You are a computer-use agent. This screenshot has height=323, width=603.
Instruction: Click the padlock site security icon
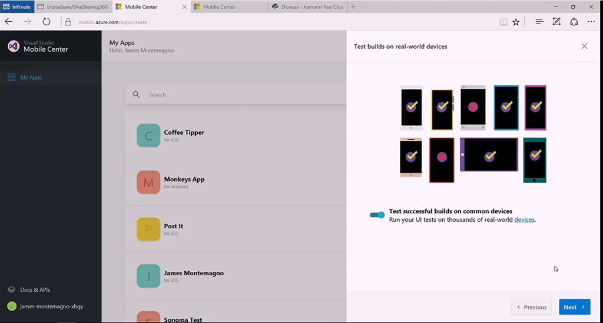tap(68, 22)
